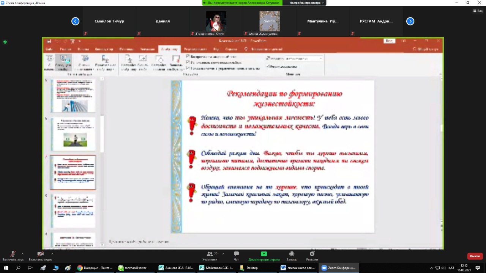Open Главная tab in shared PowerPoint

tap(65, 49)
